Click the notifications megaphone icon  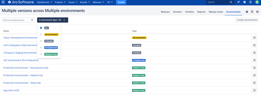tap(239, 2)
